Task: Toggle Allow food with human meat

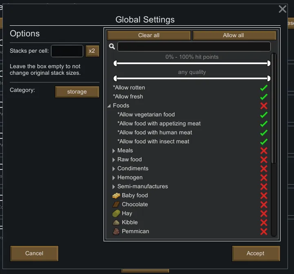Action: pos(264,133)
